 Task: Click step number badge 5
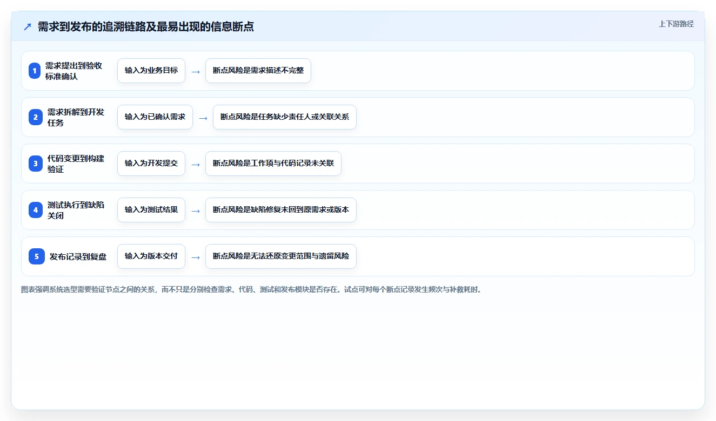(x=37, y=256)
